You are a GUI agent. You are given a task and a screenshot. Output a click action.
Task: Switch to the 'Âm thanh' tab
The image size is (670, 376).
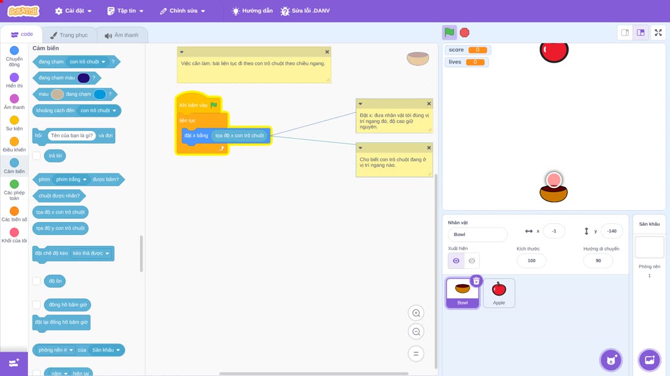(122, 35)
